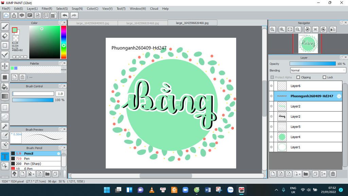This screenshot has width=348, height=196.
Task: Select the Select Eraser tool
Action: click(x=5, y=145)
